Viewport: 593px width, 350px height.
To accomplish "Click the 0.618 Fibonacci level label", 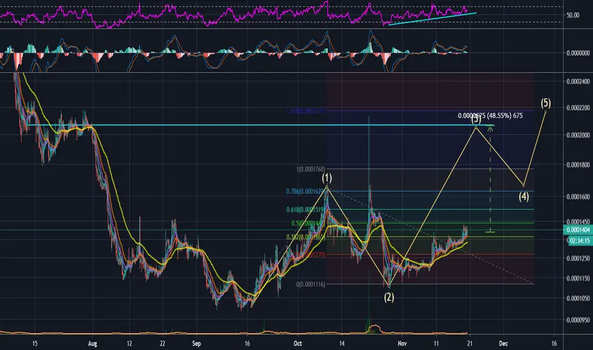I will [305, 209].
